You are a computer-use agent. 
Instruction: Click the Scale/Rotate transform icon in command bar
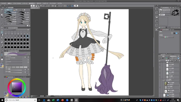point(57,6)
